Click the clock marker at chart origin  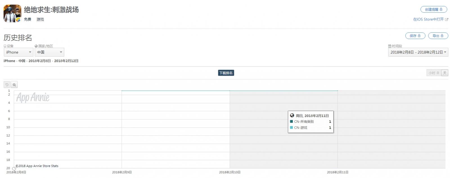14,168
